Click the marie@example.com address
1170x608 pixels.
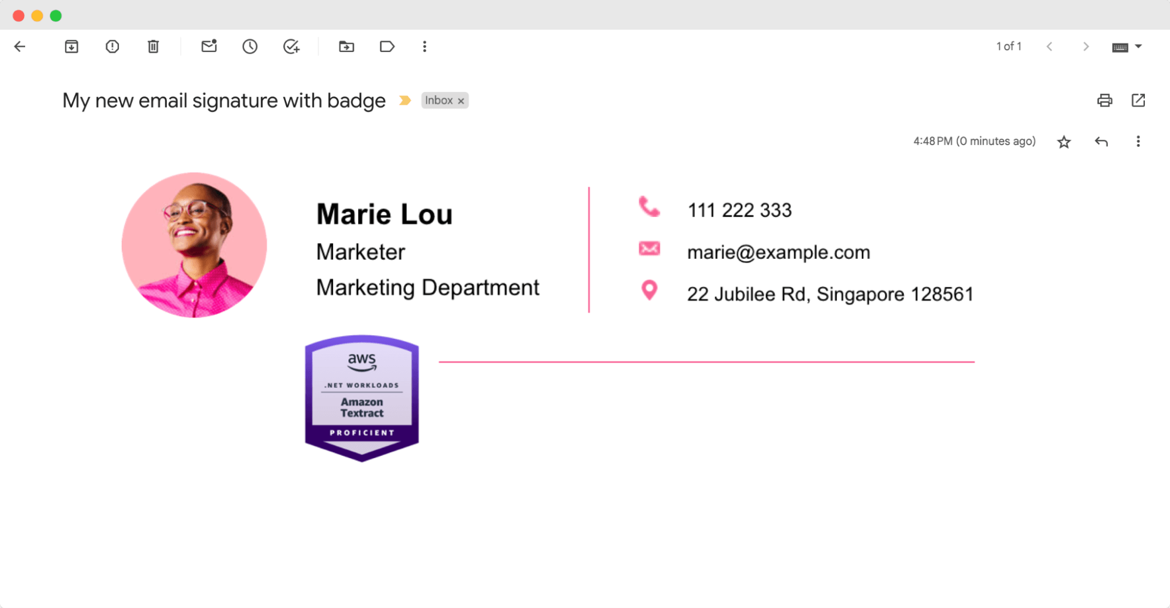tap(778, 252)
